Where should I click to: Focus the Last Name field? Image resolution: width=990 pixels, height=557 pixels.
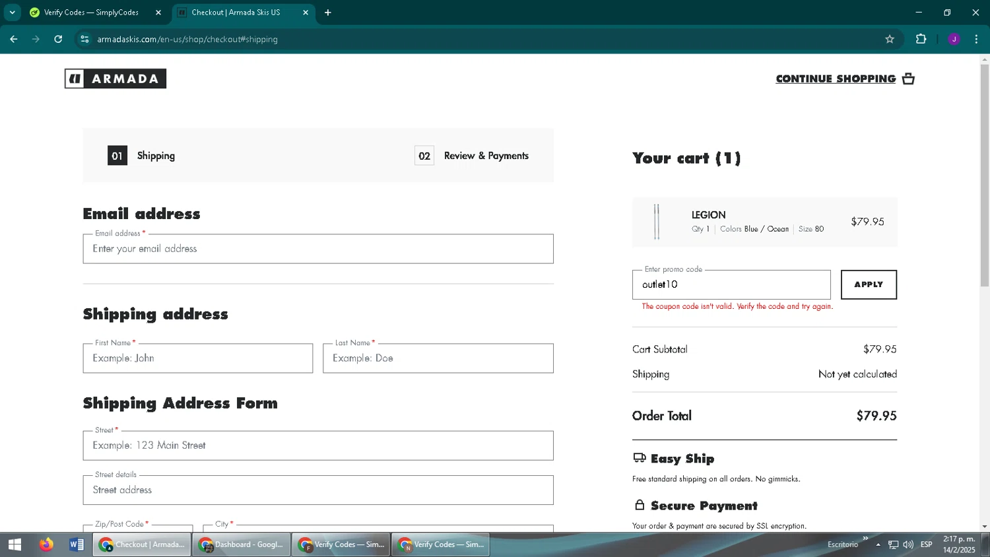pyautogui.click(x=438, y=358)
